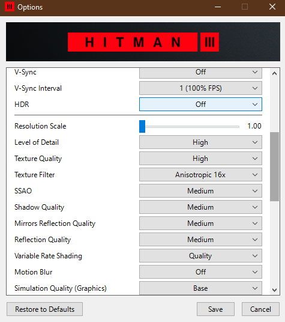Open the Level of Detail dropdown
Screen dimensions: 285x322
[200, 142]
